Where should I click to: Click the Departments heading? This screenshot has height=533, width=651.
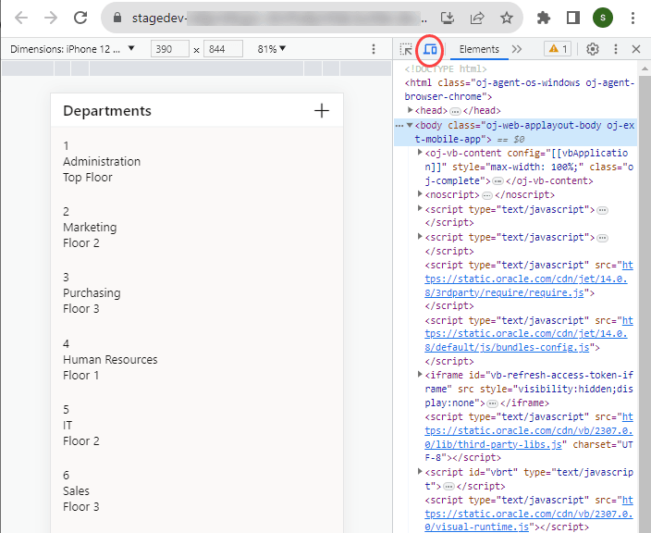click(x=107, y=110)
